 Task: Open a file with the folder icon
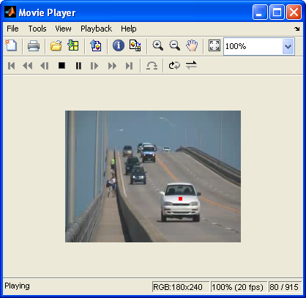click(x=56, y=46)
